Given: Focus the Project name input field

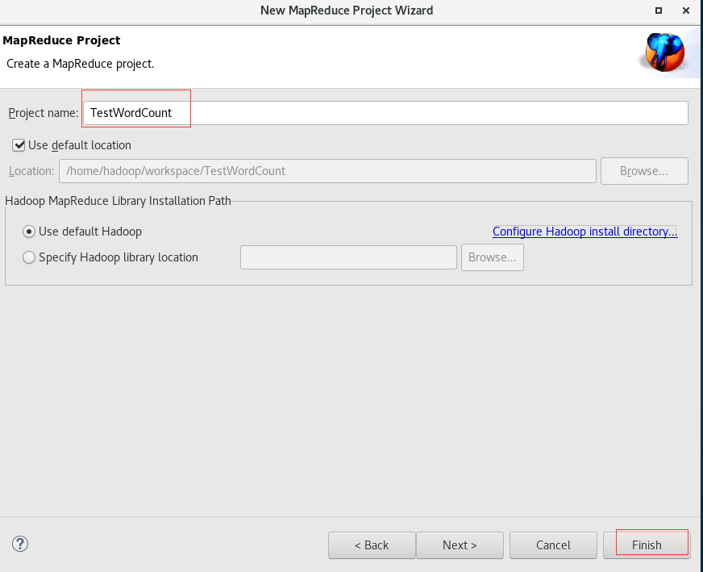Looking at the screenshot, I should click(x=385, y=113).
